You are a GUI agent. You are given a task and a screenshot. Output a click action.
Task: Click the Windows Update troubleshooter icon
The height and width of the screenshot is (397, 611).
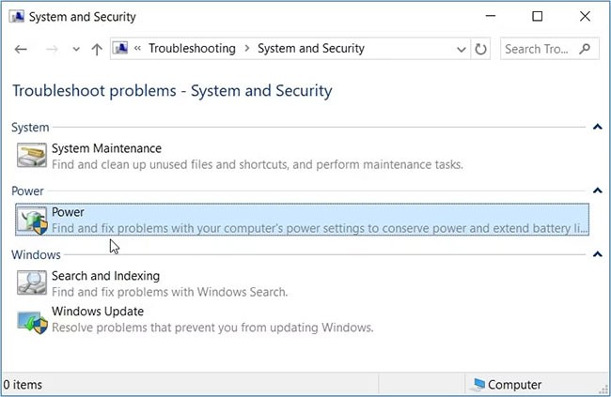pos(31,319)
